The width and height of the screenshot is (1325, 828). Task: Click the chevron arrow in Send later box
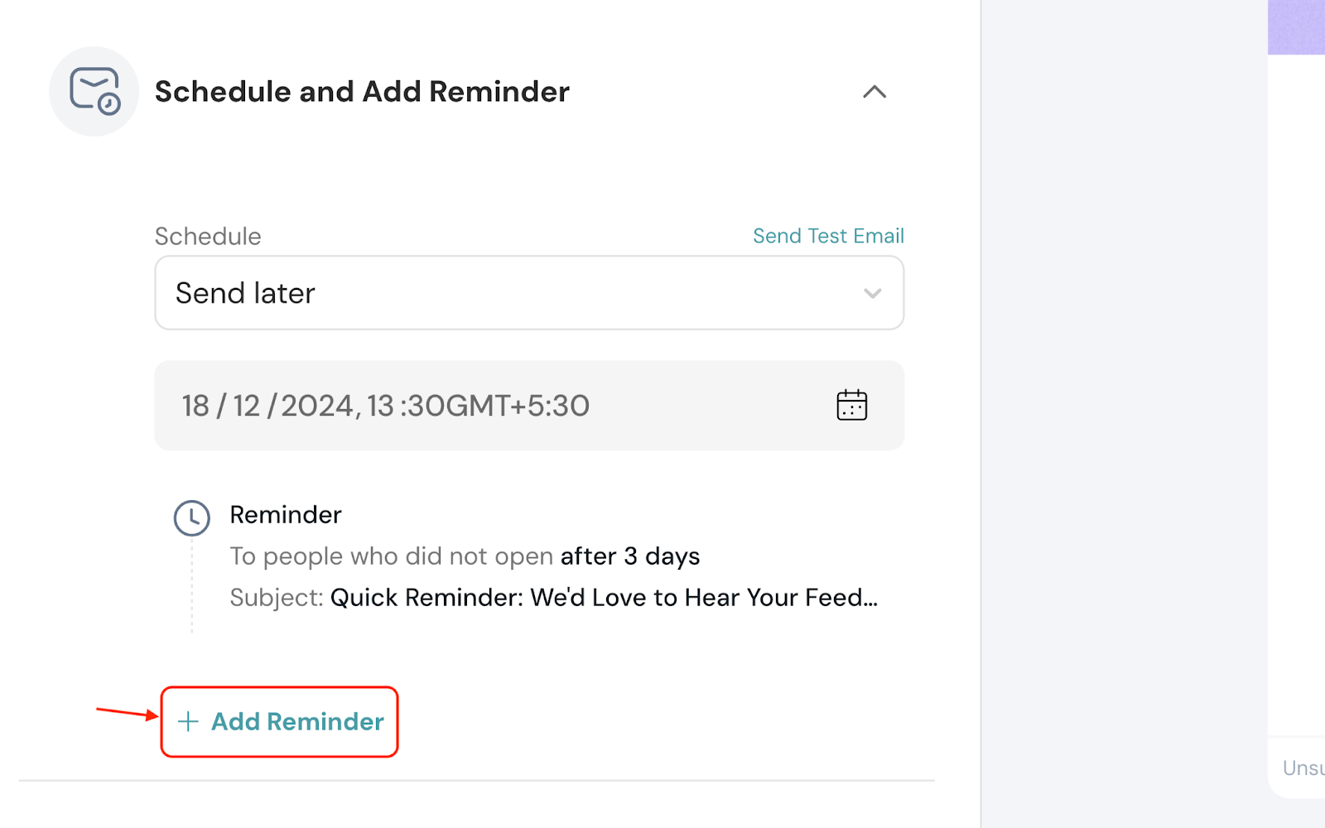tap(872, 293)
